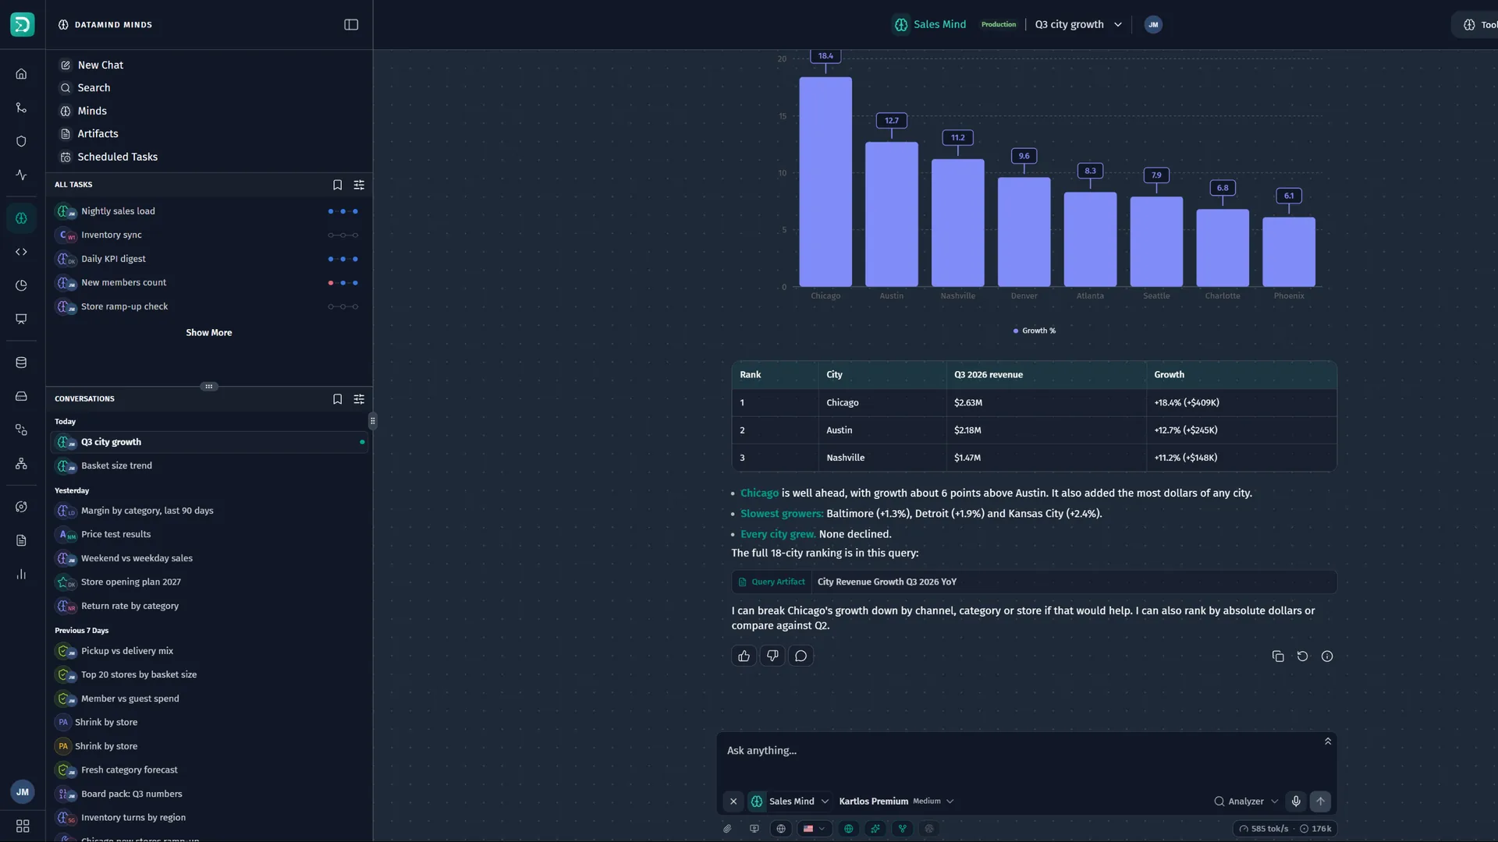Click the 585 tok/s speed indicator

tap(1263, 829)
